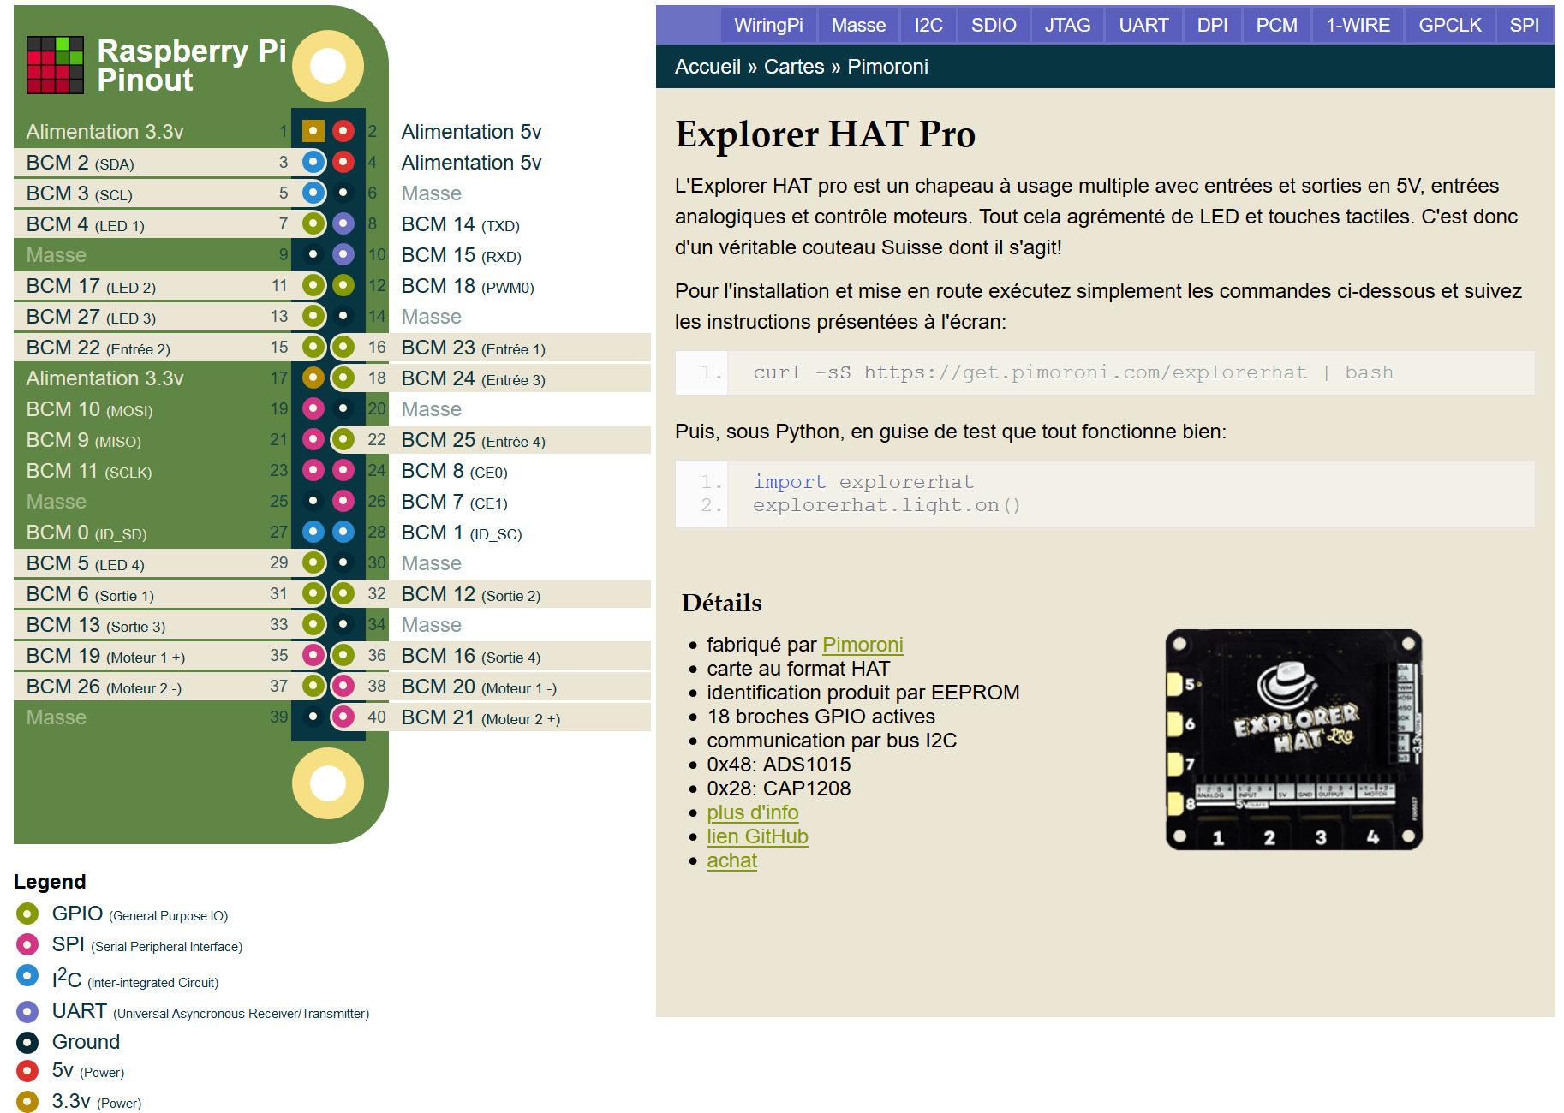Select the pin 5 blue I2C SCL pin
The height and width of the screenshot is (1113, 1564).
click(x=313, y=193)
